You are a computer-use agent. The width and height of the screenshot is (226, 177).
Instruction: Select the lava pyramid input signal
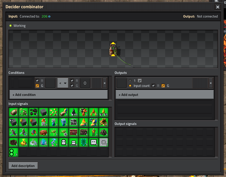pyautogui.click(x=83, y=122)
